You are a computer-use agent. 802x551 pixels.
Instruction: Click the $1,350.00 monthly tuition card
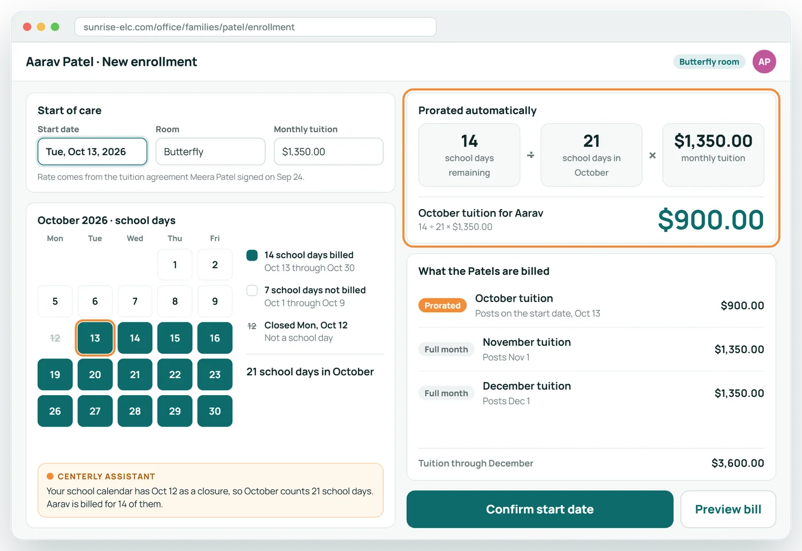click(x=713, y=155)
